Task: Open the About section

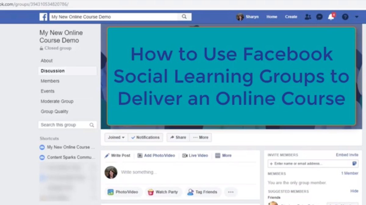Action: click(x=47, y=61)
